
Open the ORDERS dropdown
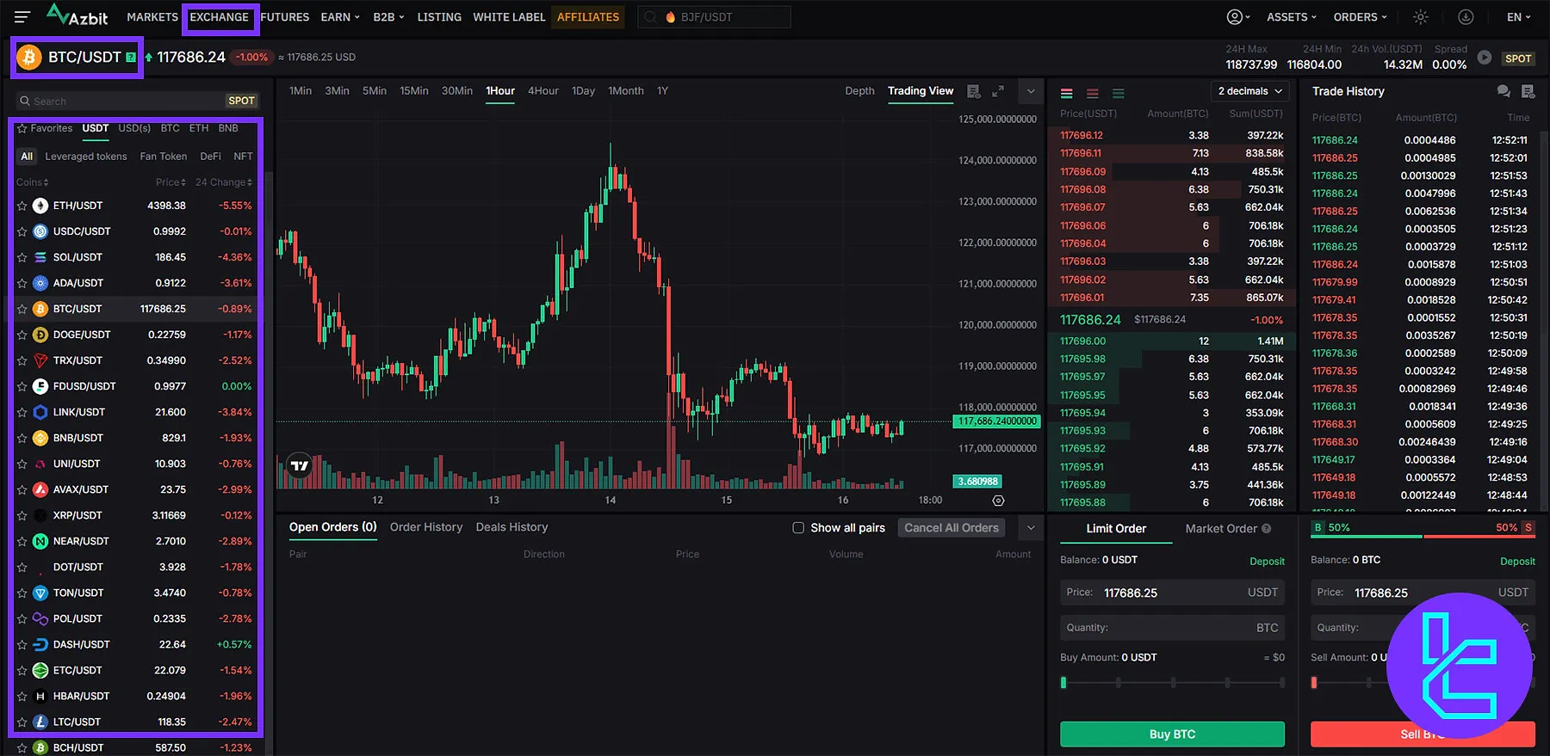coord(1361,17)
